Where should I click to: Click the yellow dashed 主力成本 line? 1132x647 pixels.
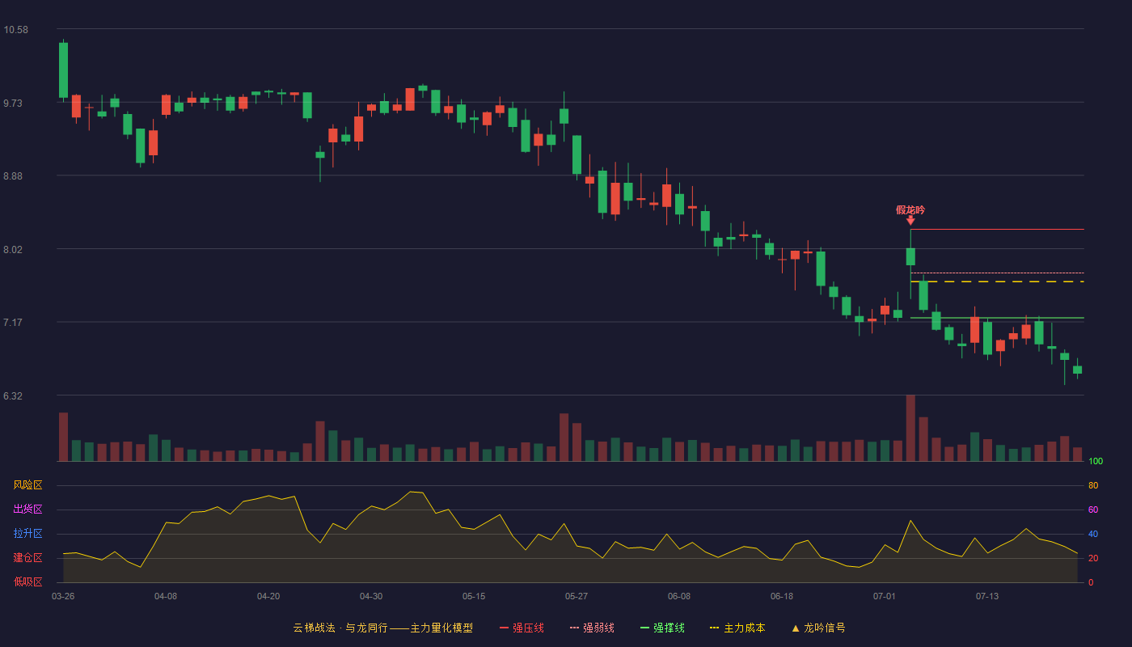(x=997, y=281)
